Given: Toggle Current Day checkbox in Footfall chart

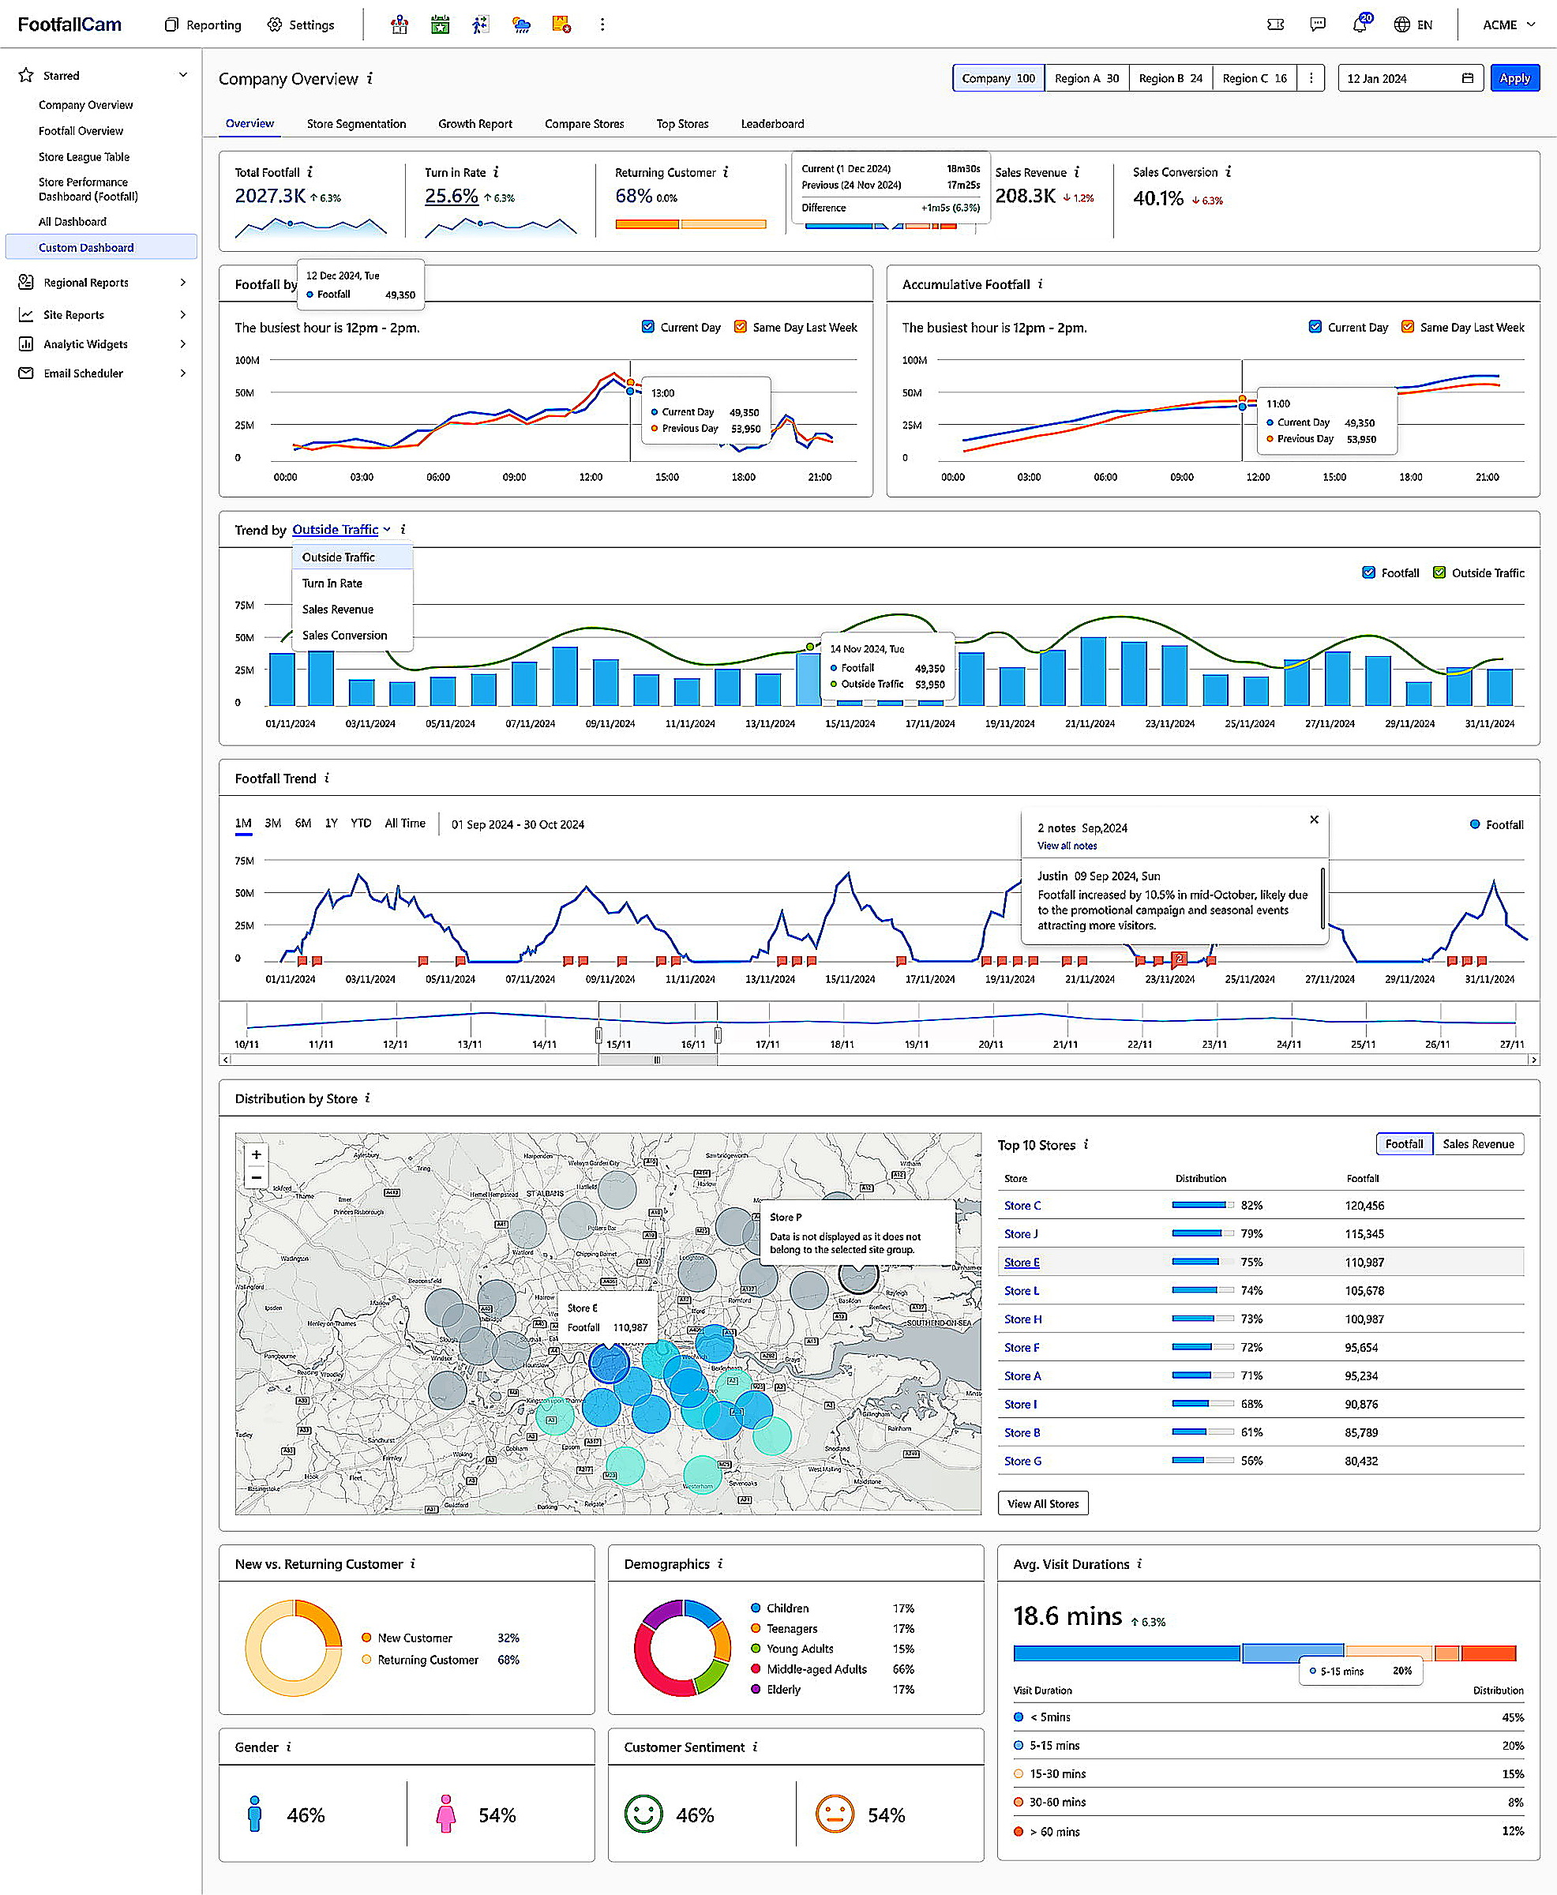Looking at the screenshot, I should click(647, 328).
